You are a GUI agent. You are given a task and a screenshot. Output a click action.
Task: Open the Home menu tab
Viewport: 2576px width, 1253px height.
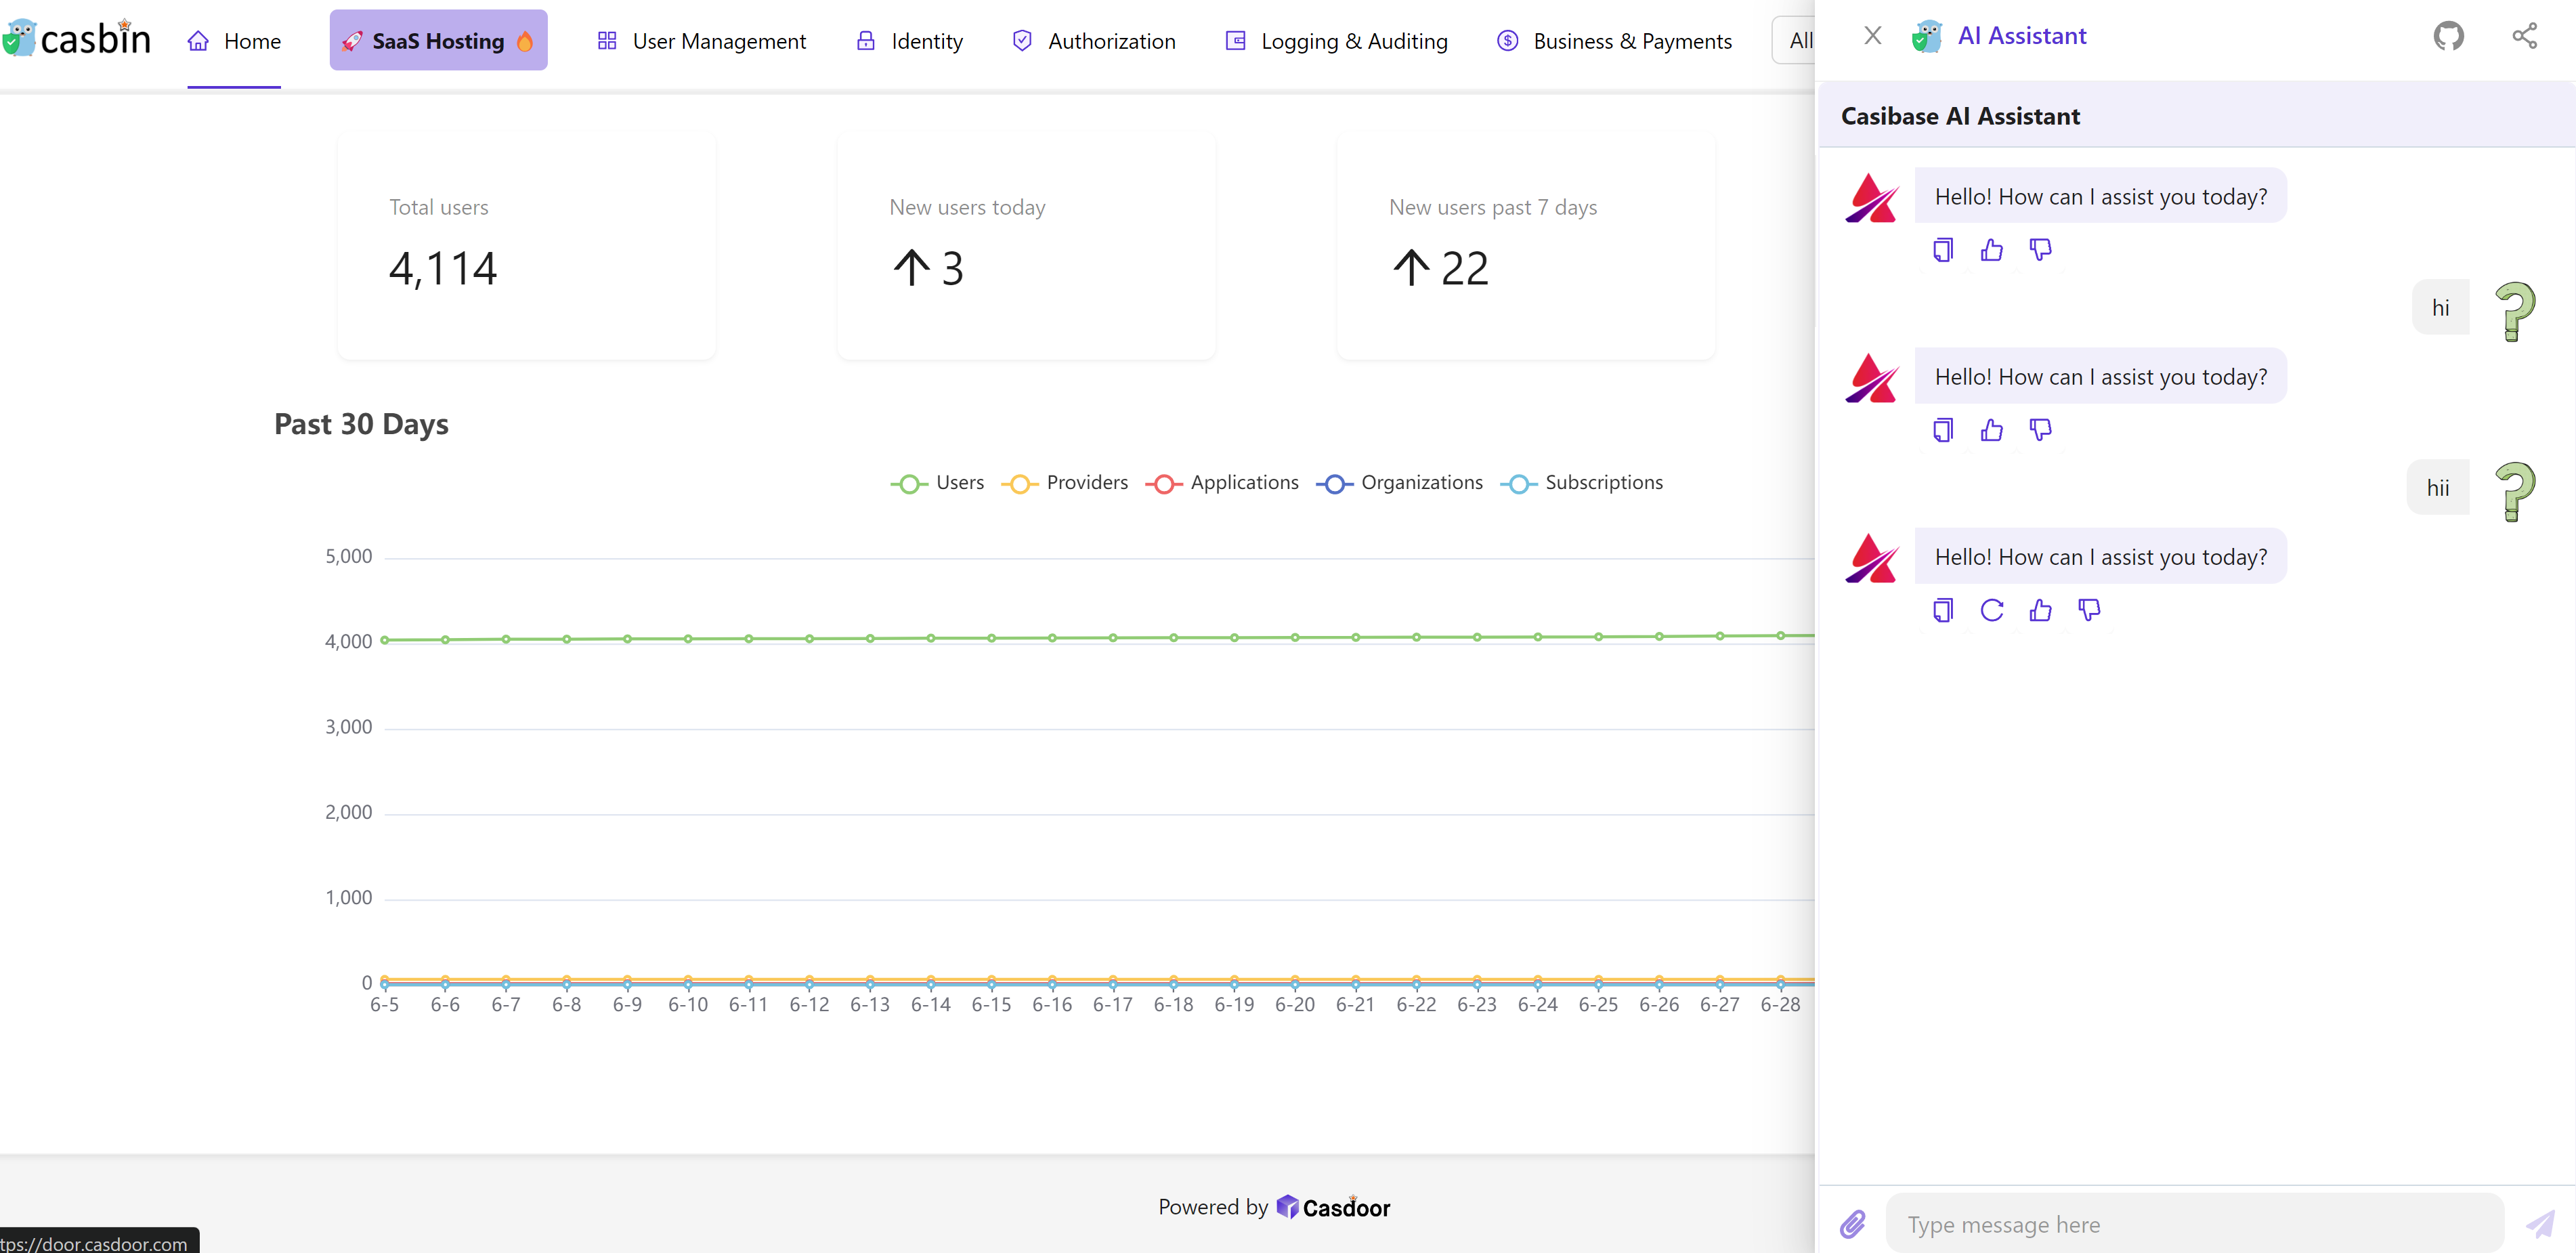click(234, 42)
